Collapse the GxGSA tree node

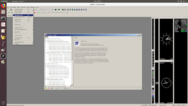click(x=46, y=67)
